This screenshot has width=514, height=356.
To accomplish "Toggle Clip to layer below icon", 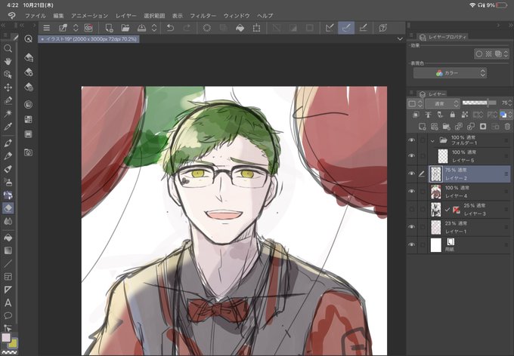I will pyautogui.click(x=416, y=115).
